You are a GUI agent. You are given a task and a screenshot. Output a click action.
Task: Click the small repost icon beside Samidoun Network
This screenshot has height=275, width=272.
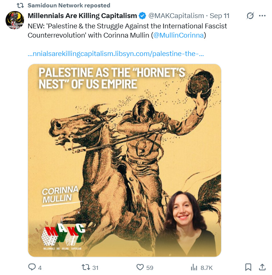click(20, 6)
